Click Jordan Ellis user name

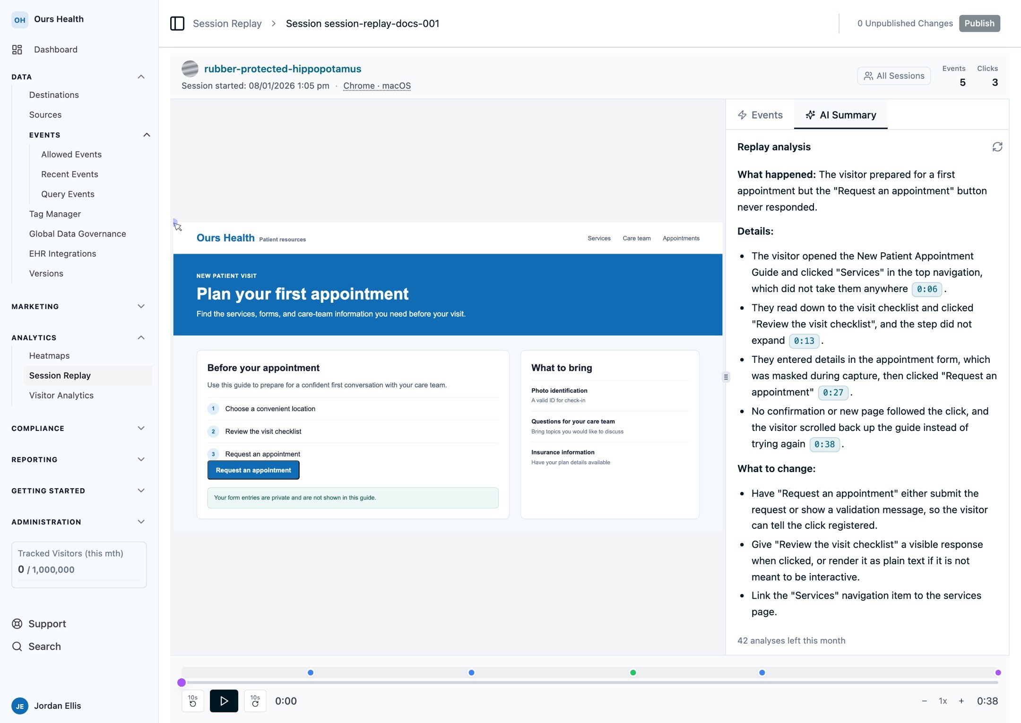point(58,706)
